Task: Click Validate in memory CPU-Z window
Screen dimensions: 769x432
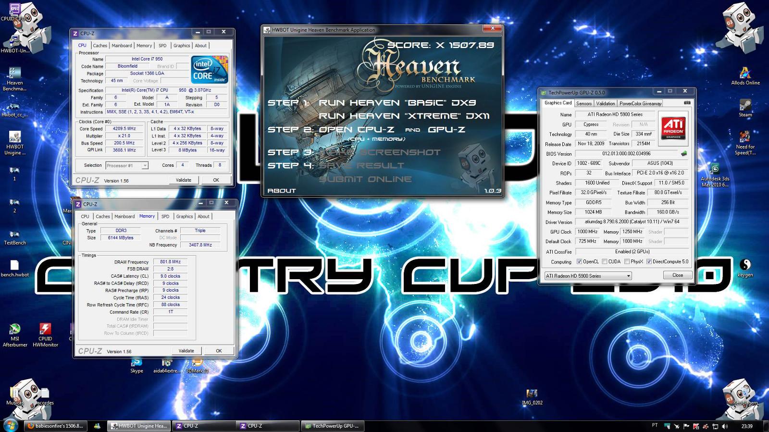Action: (186, 351)
